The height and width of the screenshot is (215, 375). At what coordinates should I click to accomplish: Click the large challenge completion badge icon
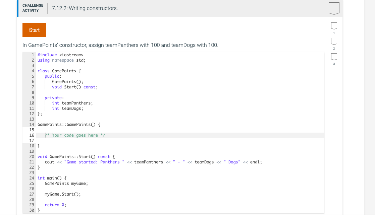coord(334,8)
